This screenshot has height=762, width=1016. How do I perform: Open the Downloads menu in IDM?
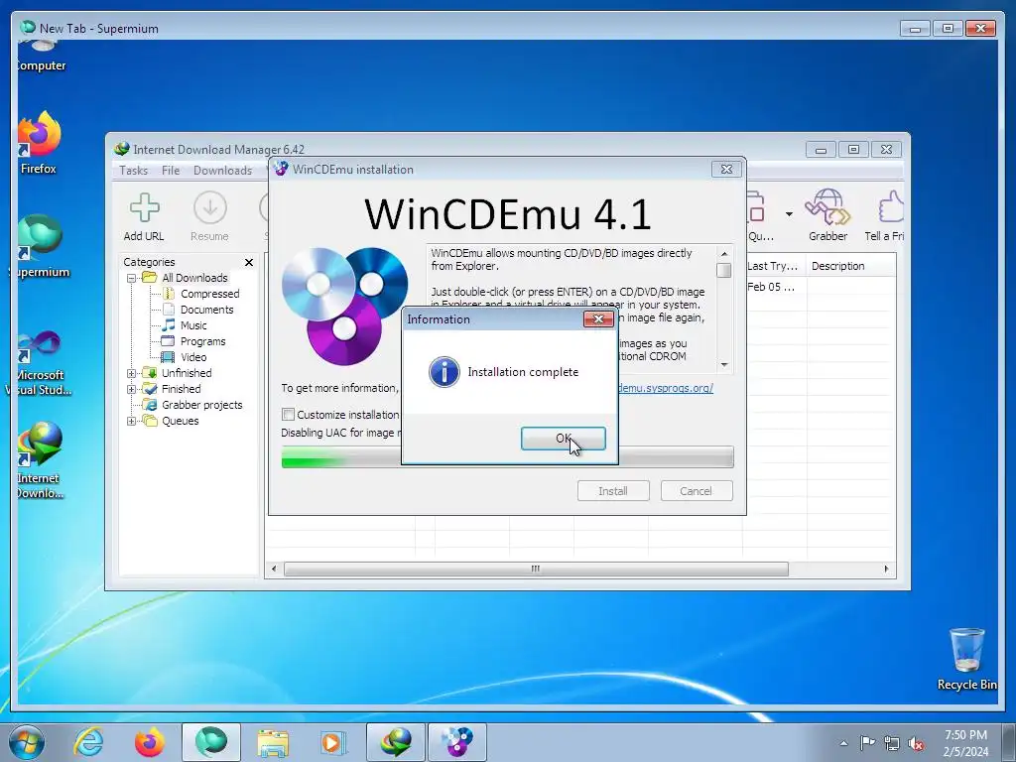pos(222,171)
